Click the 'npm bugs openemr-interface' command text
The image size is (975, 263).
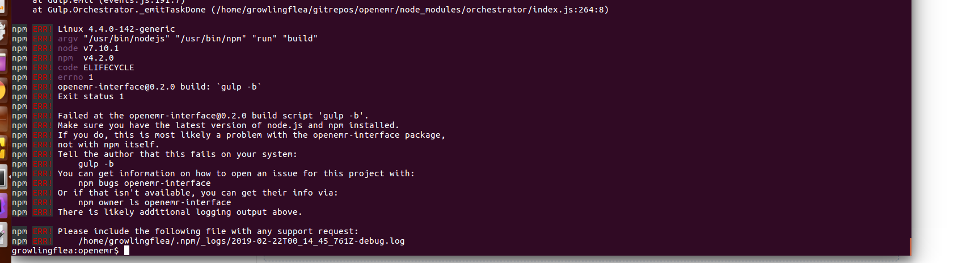(x=144, y=183)
